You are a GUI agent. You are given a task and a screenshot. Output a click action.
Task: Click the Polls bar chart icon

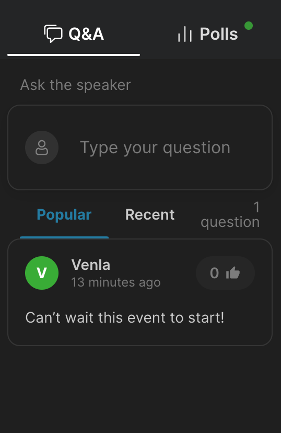click(x=185, y=34)
